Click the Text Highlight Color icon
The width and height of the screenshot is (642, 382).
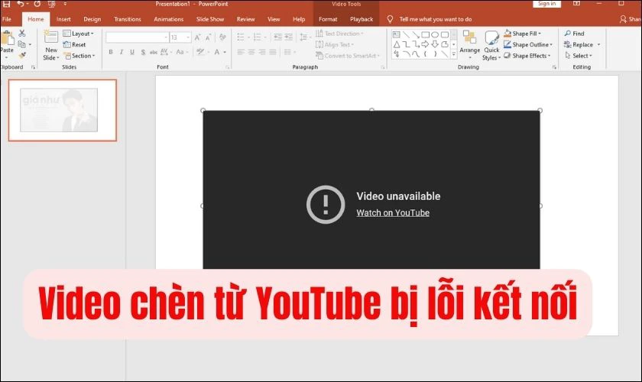(x=200, y=52)
